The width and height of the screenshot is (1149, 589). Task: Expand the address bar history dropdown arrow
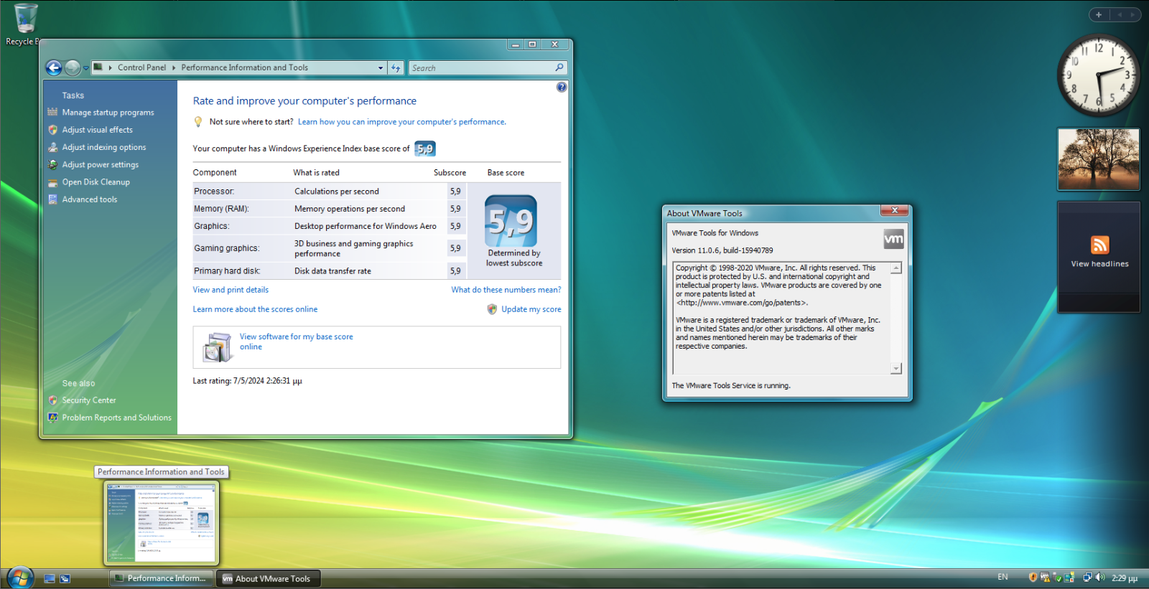click(x=381, y=68)
